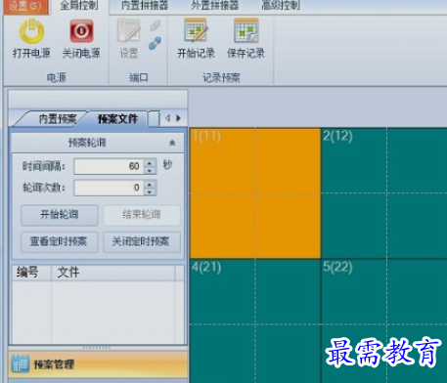The width and height of the screenshot is (447, 383).
Task: Click the 开始轮询 button
Action: (60, 215)
